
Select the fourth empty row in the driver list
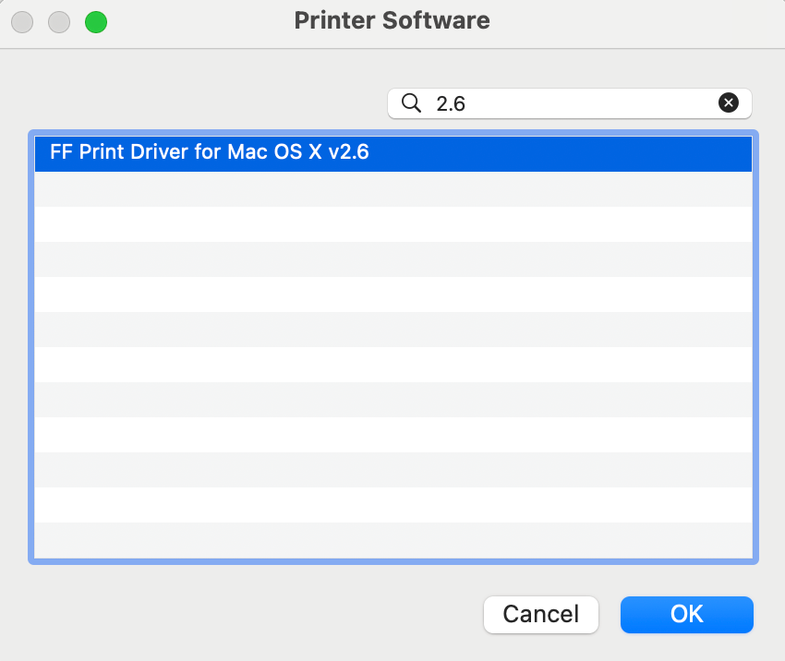pyautogui.click(x=393, y=294)
